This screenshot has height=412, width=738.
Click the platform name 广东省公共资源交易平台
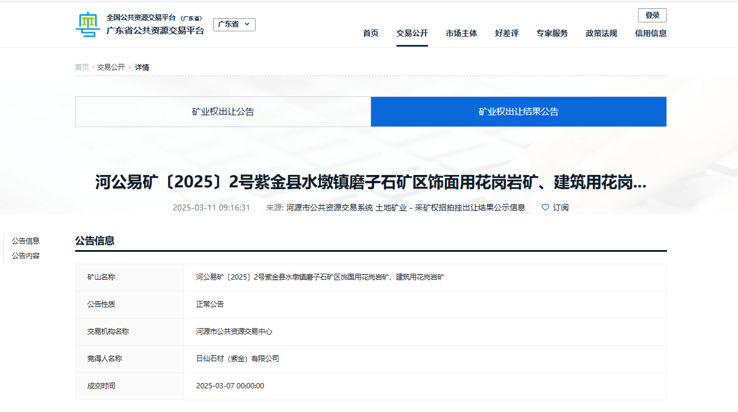pyautogui.click(x=155, y=31)
